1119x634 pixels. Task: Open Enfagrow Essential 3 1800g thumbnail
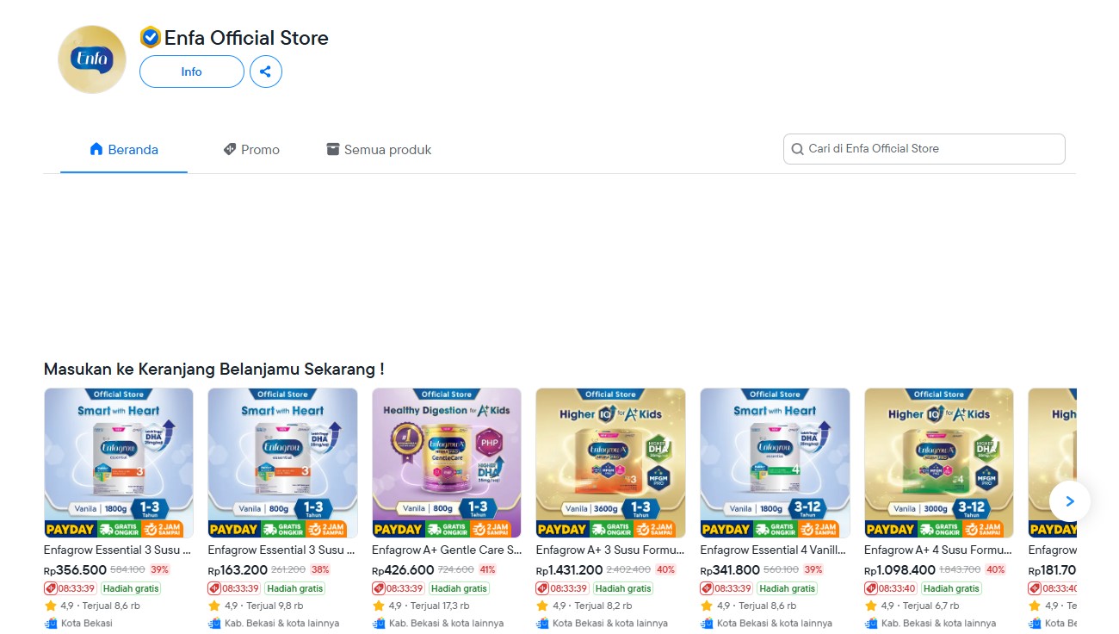119,463
